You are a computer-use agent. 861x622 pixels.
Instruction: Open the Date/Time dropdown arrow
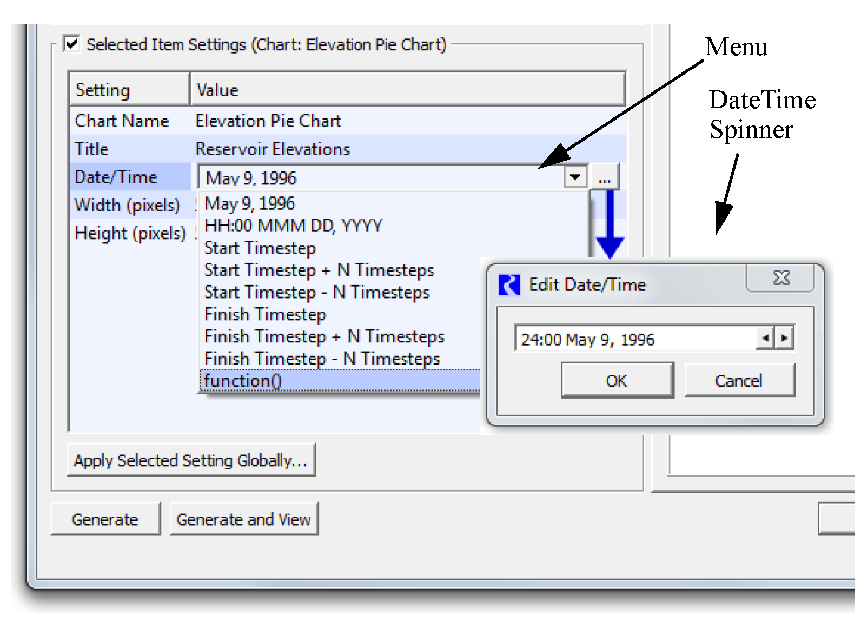pos(575,177)
